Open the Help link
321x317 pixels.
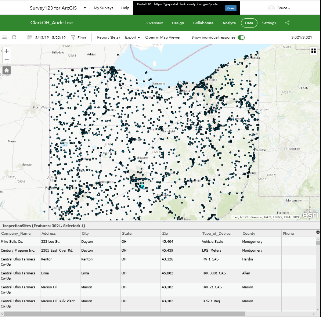click(x=125, y=8)
